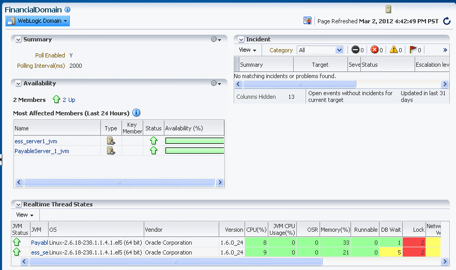Image resolution: width=456 pixels, height=270 pixels.
Task: Open the WebLogic Domain menu
Action: [38, 21]
